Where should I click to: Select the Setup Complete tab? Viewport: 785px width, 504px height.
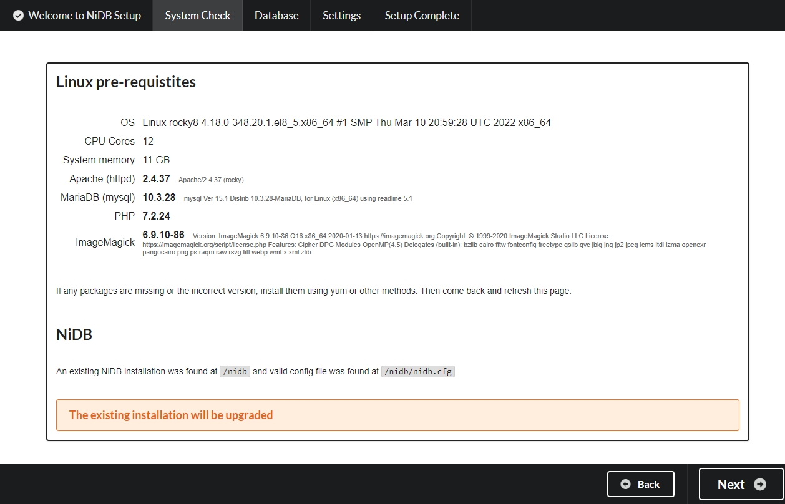pos(422,16)
